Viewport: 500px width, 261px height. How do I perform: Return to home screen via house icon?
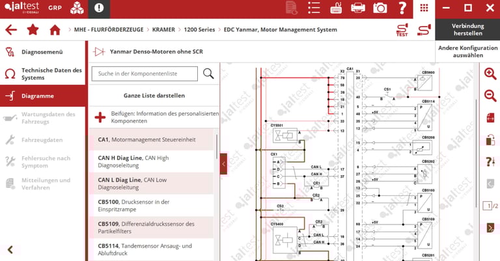tap(55, 30)
